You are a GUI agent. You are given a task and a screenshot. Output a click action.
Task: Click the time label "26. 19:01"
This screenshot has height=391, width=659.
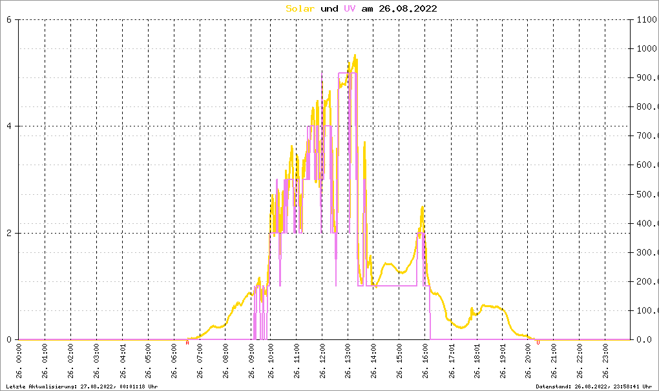point(503,361)
